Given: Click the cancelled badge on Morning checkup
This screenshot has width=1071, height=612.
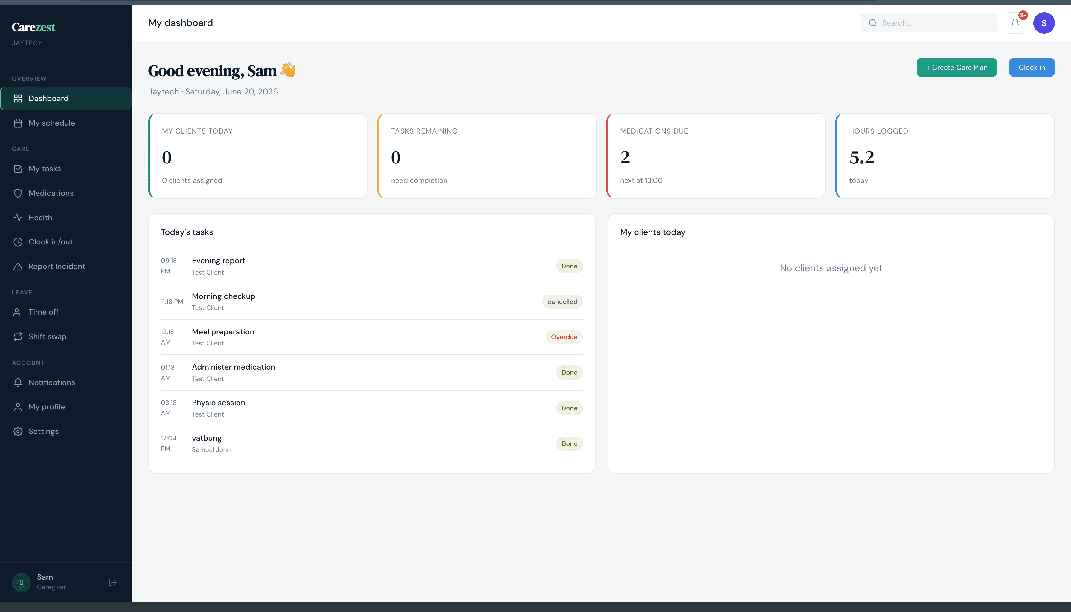Looking at the screenshot, I should point(562,302).
